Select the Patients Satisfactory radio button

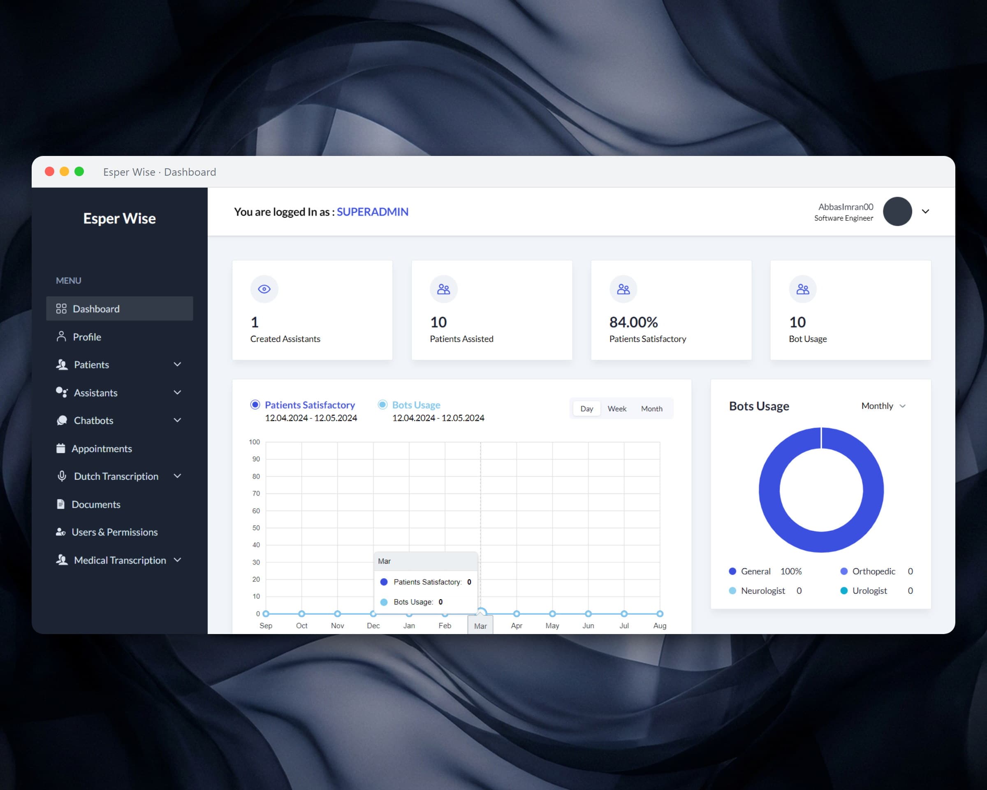click(x=255, y=404)
